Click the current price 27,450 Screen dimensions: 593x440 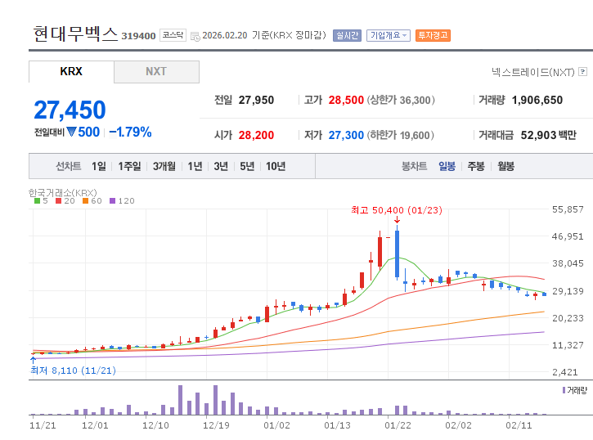point(70,110)
